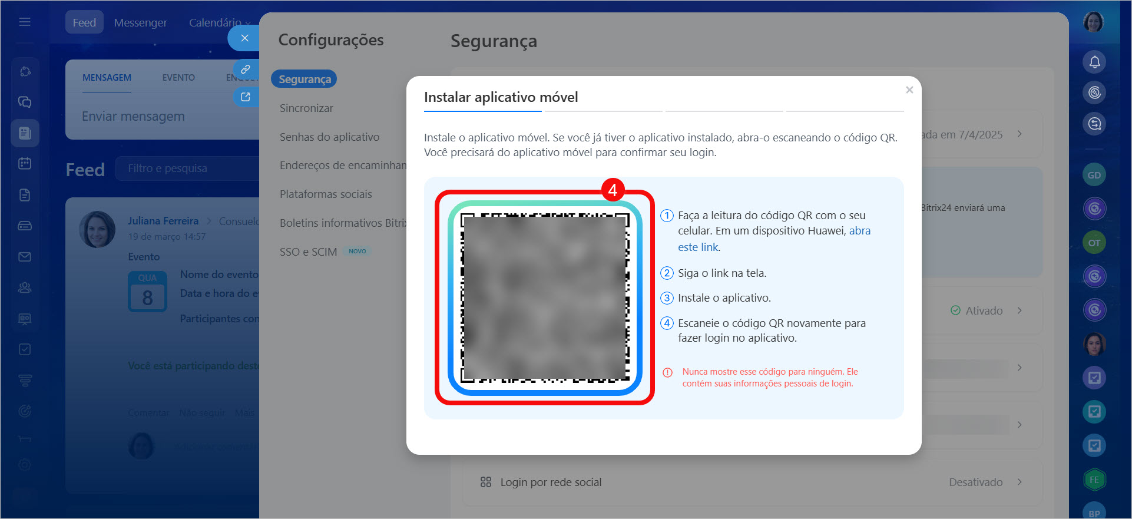
Task: Open the mail icon in left sidebar
Action: coord(25,257)
